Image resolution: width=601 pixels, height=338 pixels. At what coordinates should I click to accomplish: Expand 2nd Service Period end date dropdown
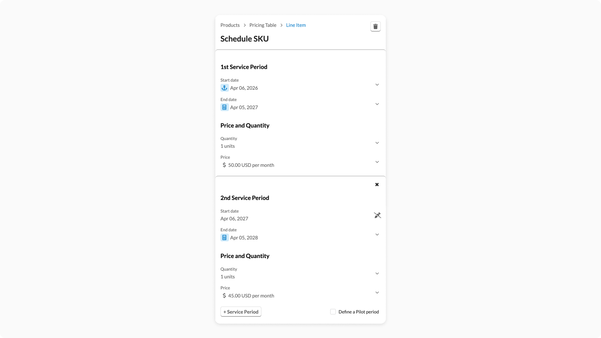377,235
